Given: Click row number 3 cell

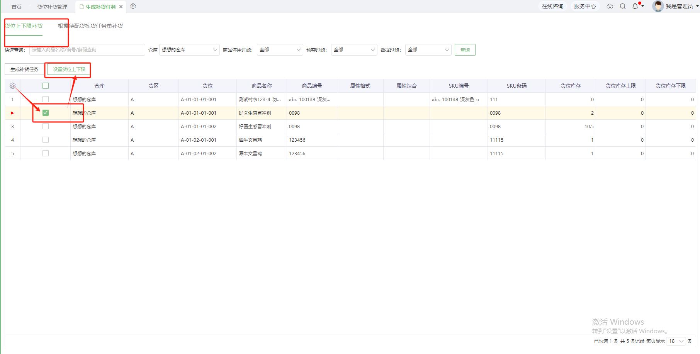Looking at the screenshot, I should pyautogui.click(x=12, y=126).
